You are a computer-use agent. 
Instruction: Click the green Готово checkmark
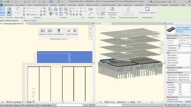[x=69, y=31]
